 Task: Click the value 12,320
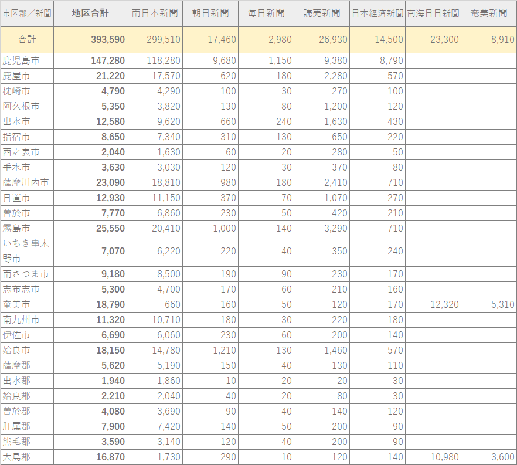click(x=445, y=304)
